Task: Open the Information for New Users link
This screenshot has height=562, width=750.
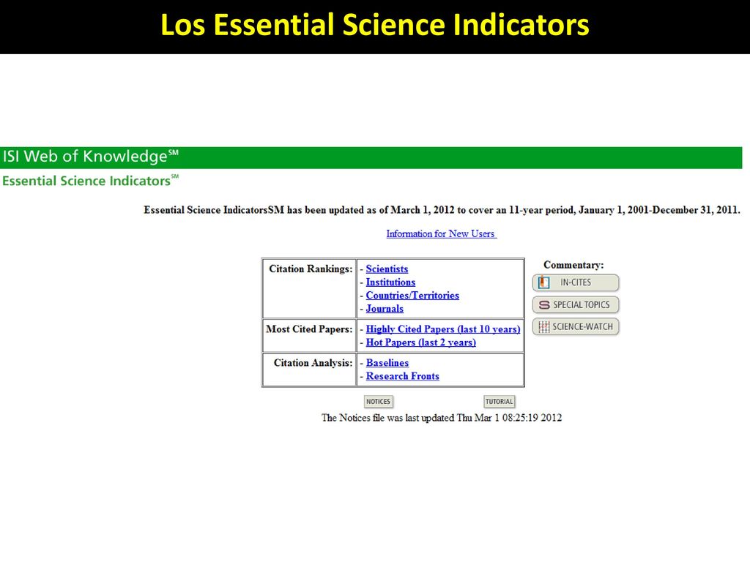Action: click(x=441, y=233)
